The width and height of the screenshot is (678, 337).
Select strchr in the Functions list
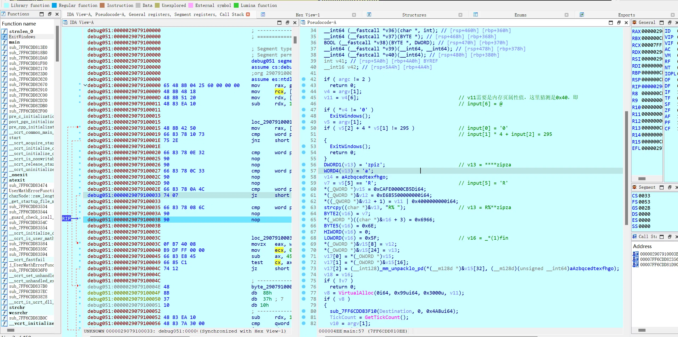(17, 307)
